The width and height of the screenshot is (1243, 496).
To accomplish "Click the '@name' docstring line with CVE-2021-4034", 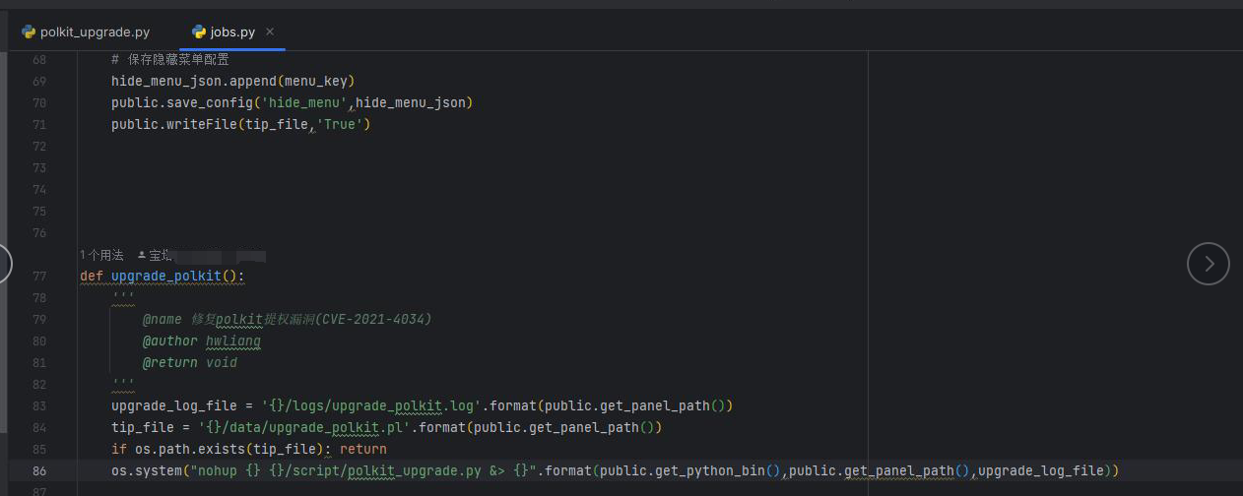I will (x=287, y=320).
